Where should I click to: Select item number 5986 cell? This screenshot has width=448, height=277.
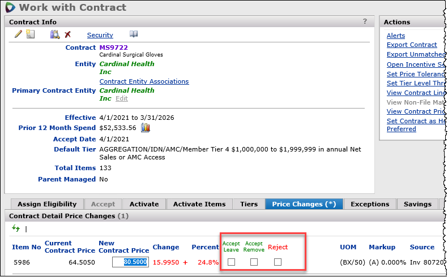(22, 262)
